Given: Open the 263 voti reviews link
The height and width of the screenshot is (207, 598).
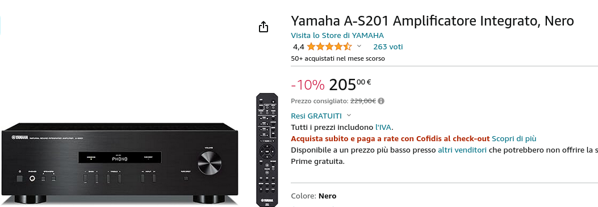Looking at the screenshot, I should click(x=388, y=47).
